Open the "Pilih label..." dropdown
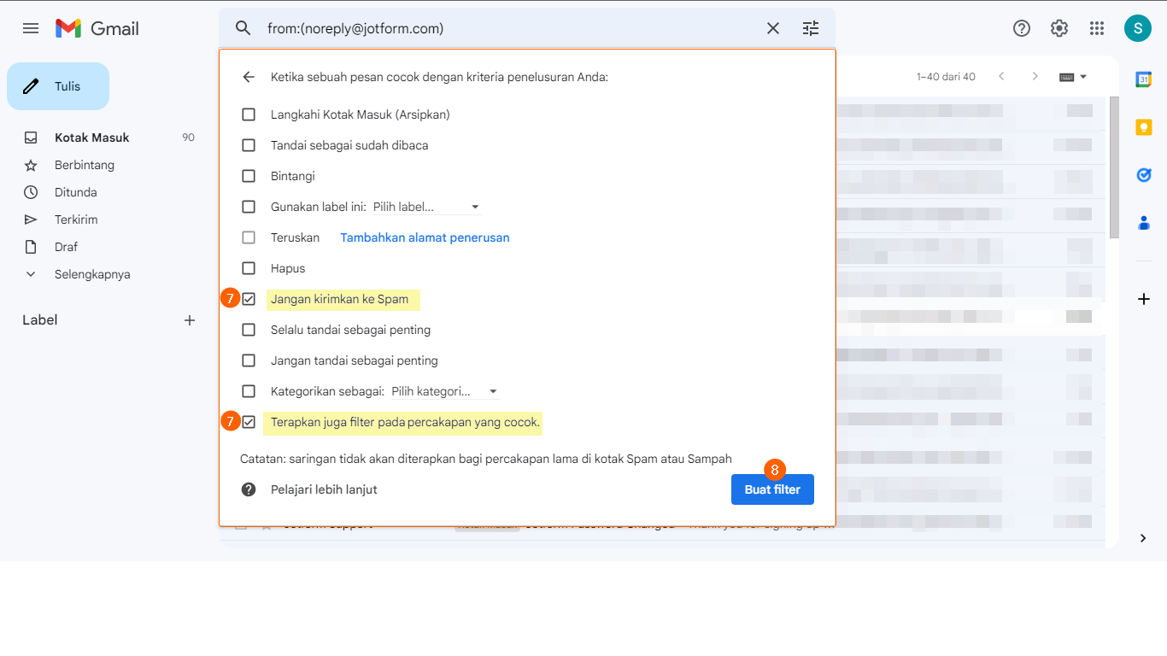This screenshot has width=1167, height=656. (x=426, y=207)
